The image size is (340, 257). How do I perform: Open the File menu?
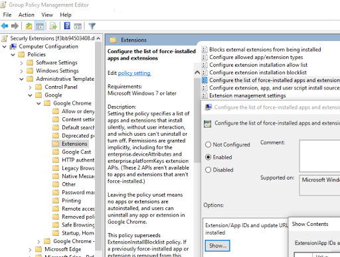[7, 15]
